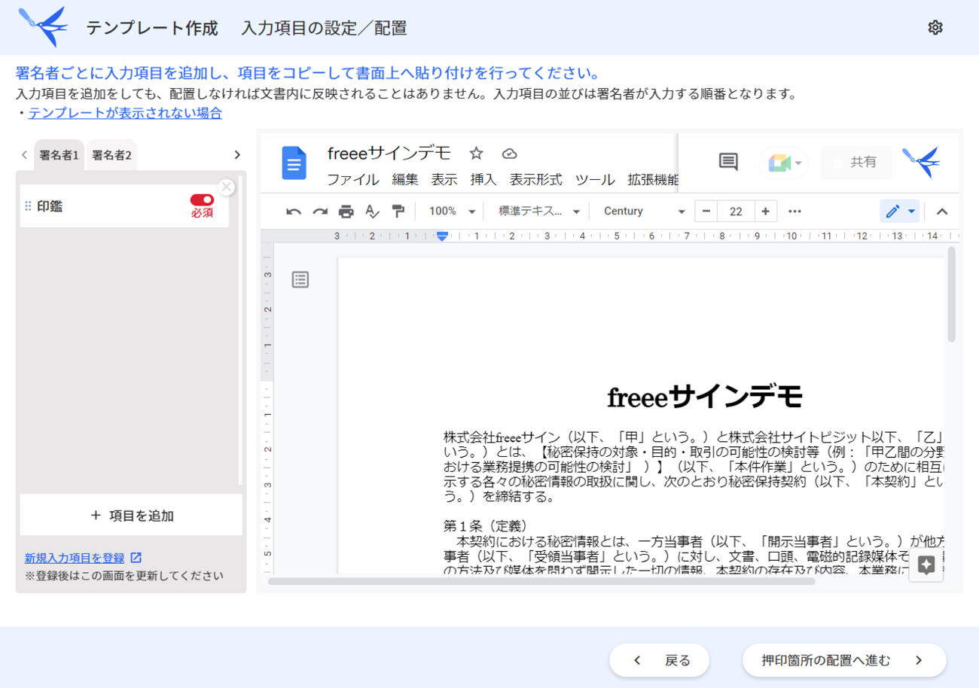This screenshot has width=979, height=688.
Task: Show the document outline icon
Action: point(300,280)
